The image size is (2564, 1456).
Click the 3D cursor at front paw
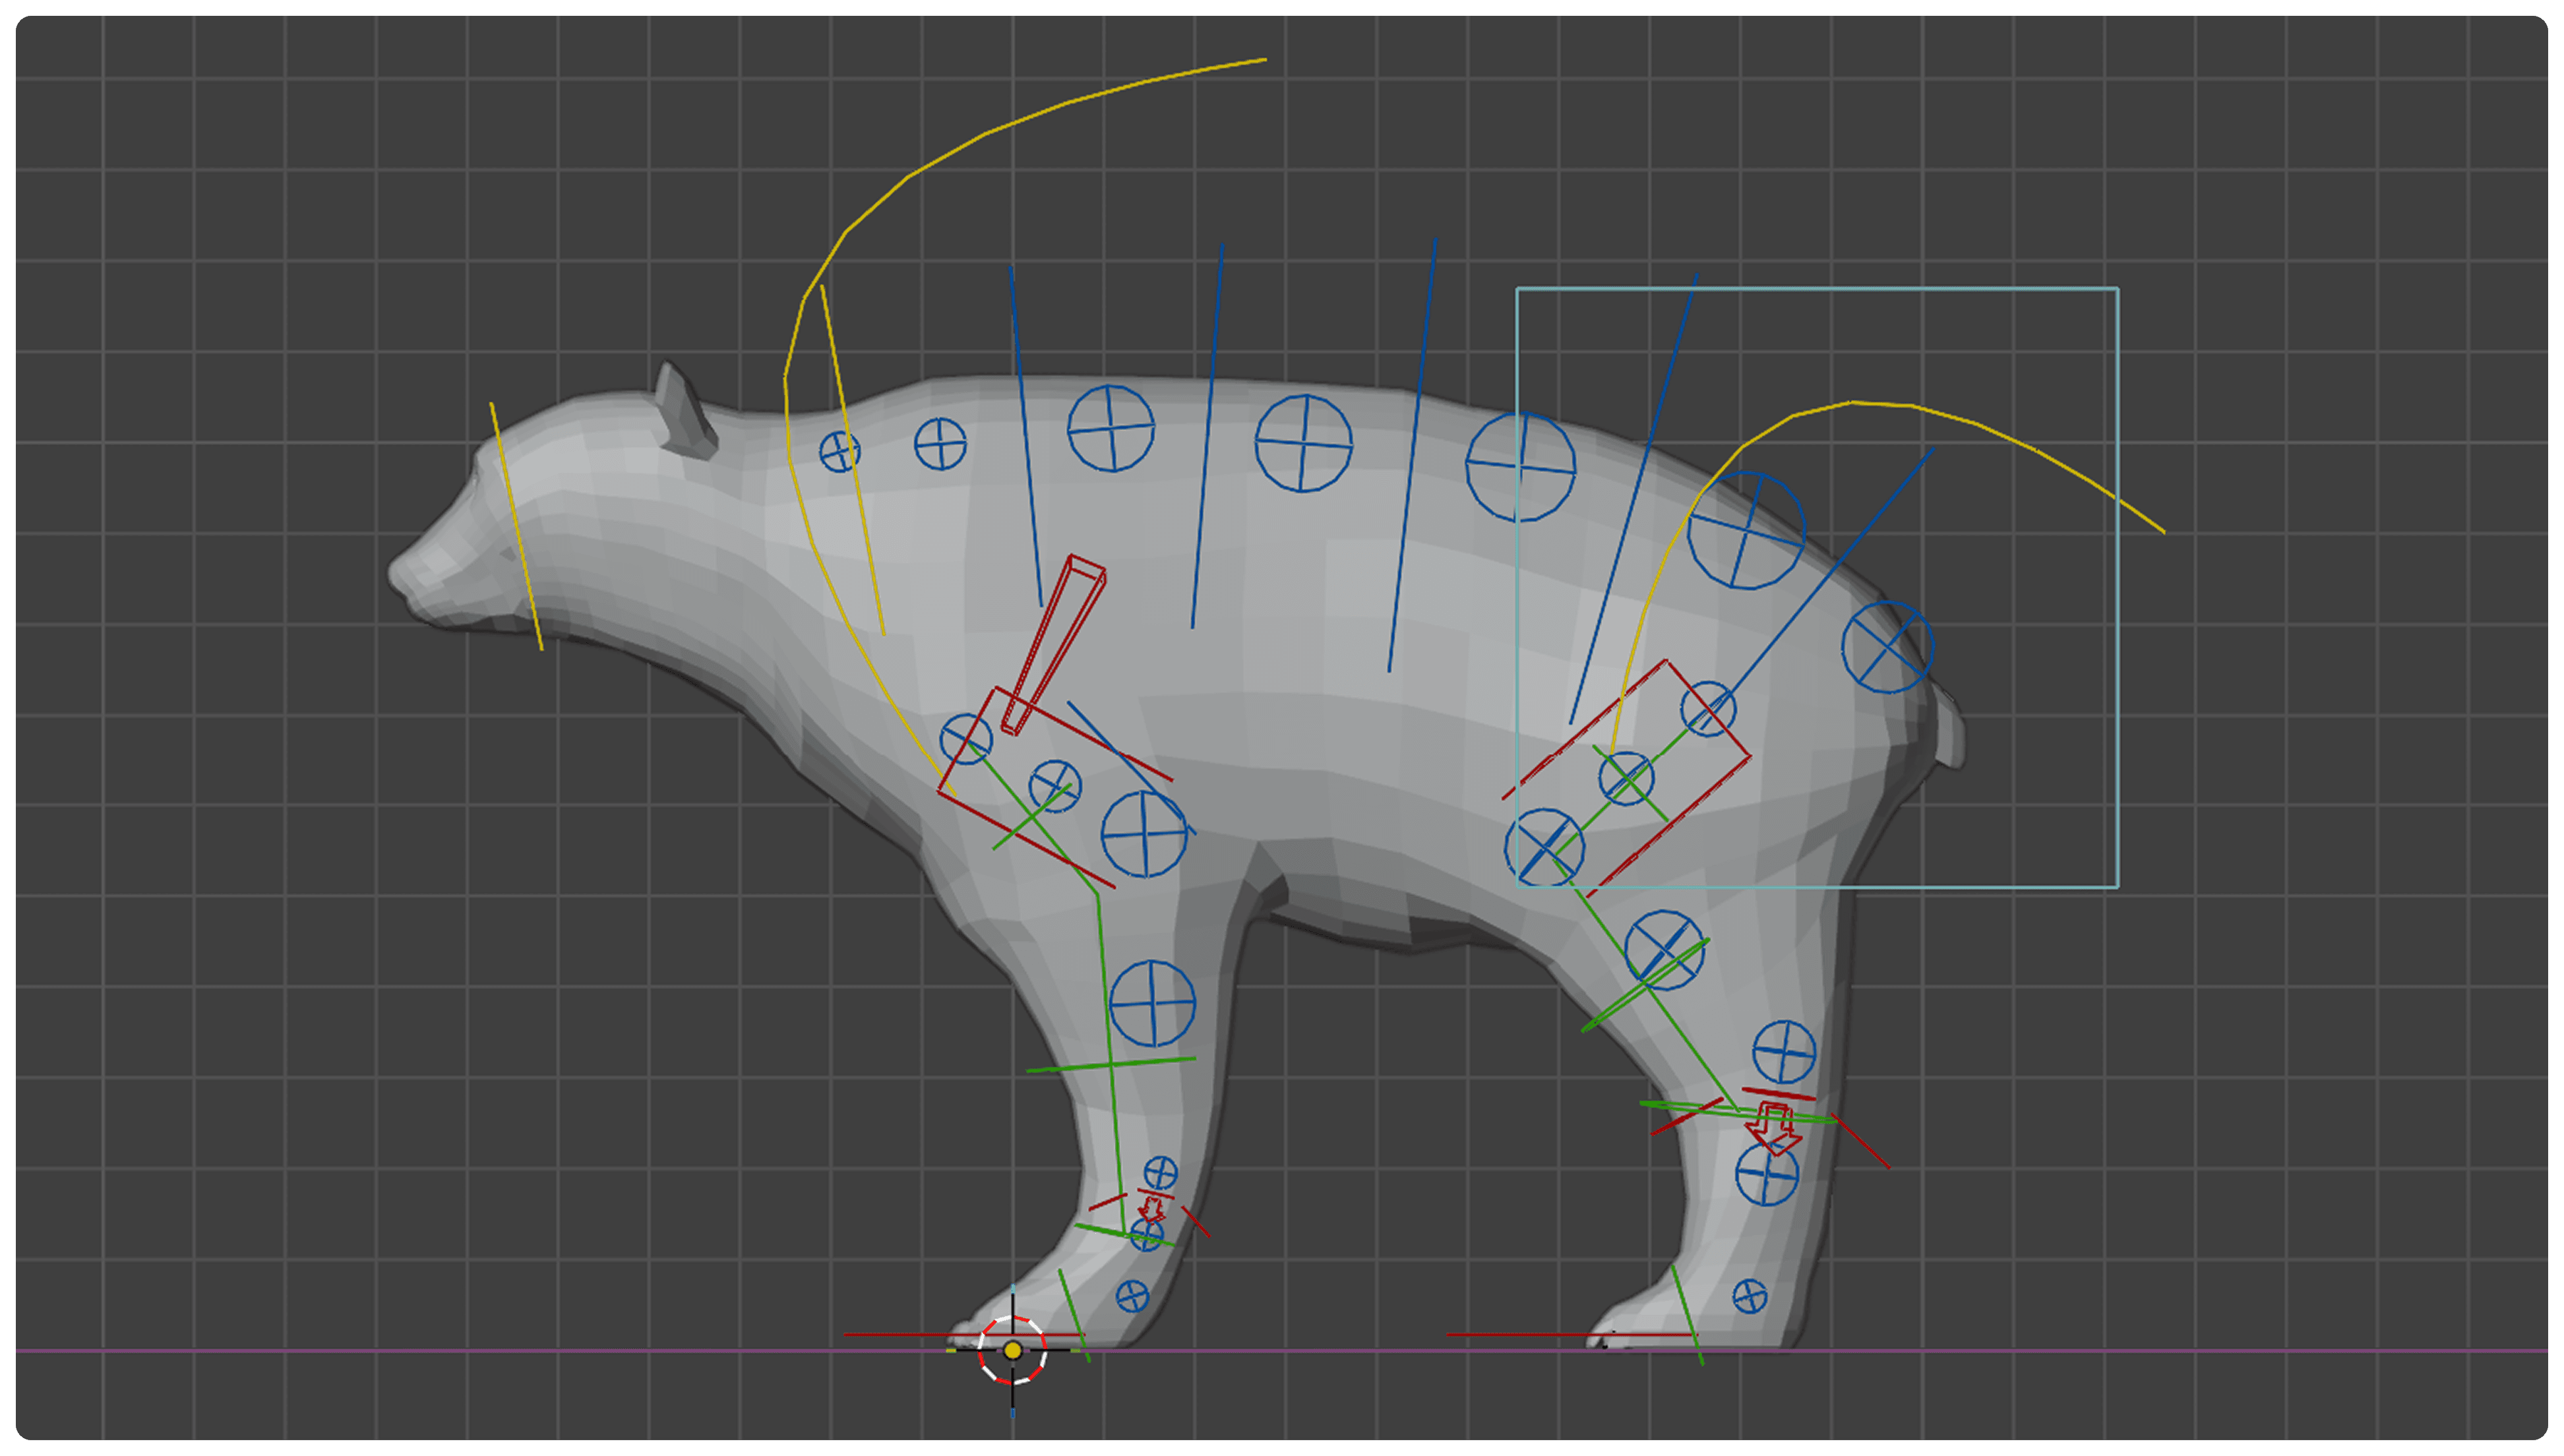pos(1012,1350)
